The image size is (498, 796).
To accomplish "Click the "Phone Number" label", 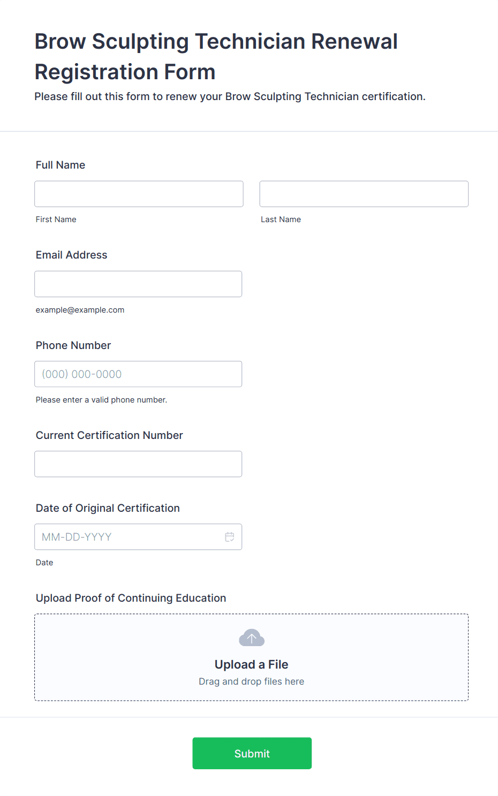I will 73,345.
